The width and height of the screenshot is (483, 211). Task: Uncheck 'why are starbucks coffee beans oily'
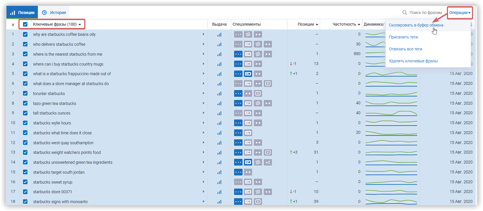click(x=25, y=34)
